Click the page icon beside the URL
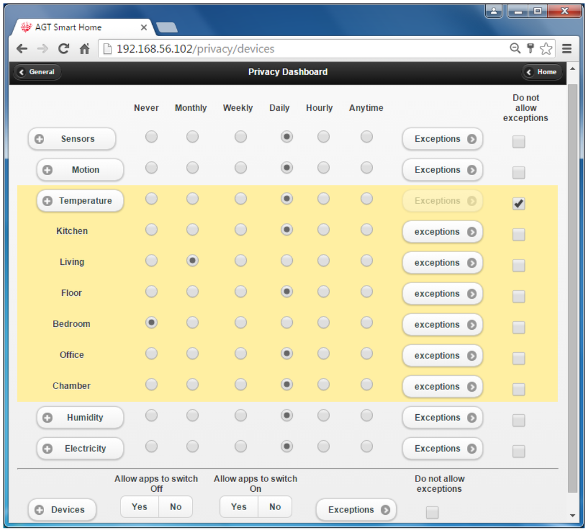Viewport: 588px width, 532px height. (x=107, y=49)
